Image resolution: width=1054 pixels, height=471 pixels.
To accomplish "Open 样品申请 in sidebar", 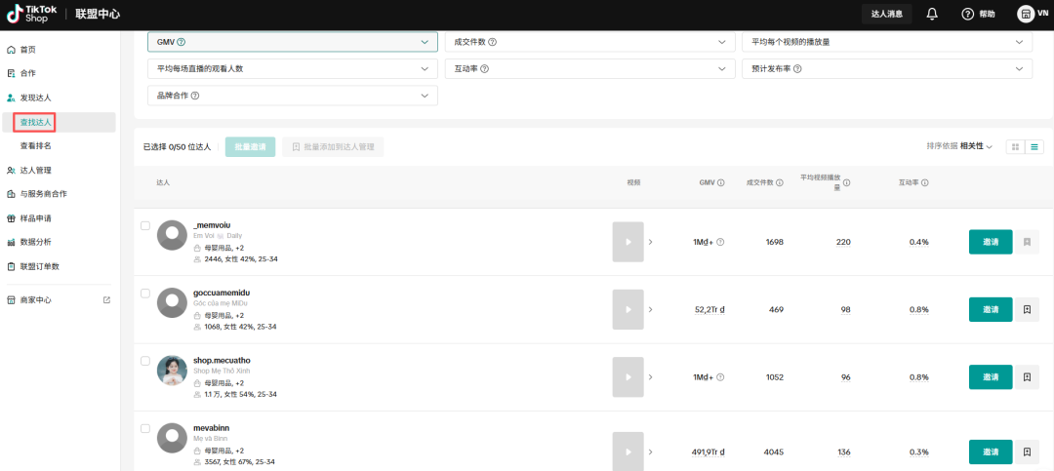I will [x=36, y=218].
